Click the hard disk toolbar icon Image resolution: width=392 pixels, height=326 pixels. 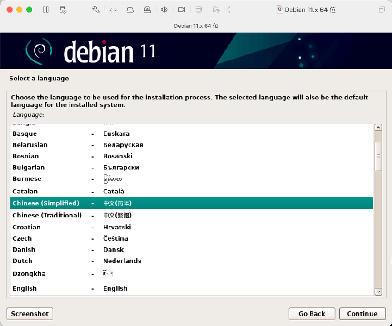click(130, 10)
